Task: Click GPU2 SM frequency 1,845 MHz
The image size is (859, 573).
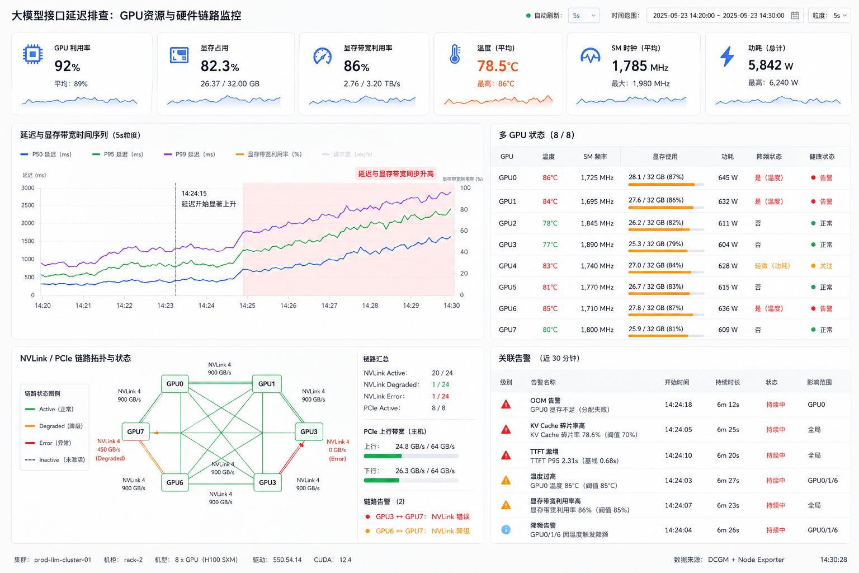Action: click(x=597, y=223)
